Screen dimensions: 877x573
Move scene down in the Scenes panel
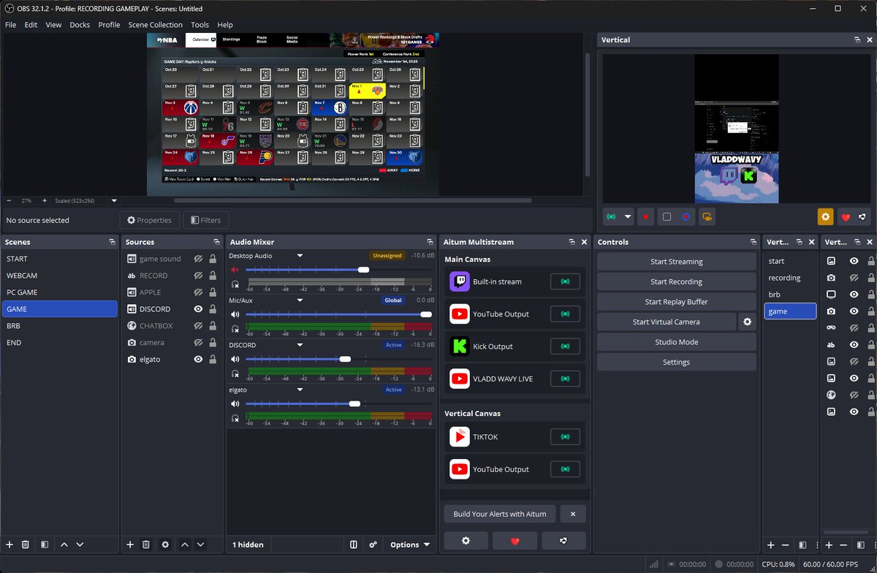tap(80, 544)
